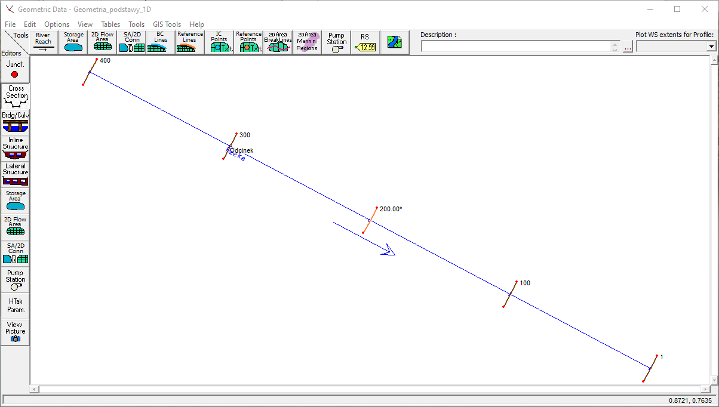The height and width of the screenshot is (407, 719).
Task: Open the Cross Section editor
Action: [x=16, y=96]
